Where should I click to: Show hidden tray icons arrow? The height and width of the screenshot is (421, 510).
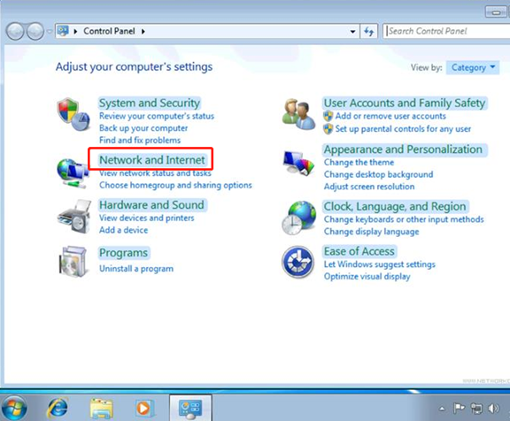pos(442,409)
